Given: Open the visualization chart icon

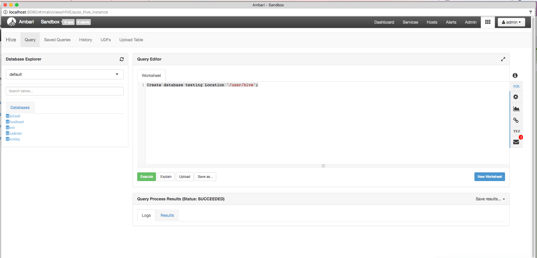Looking at the screenshot, I should pyautogui.click(x=516, y=109).
